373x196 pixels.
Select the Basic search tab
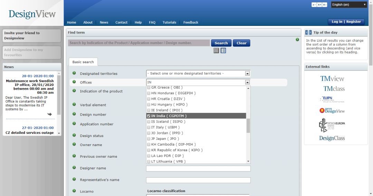83,62
